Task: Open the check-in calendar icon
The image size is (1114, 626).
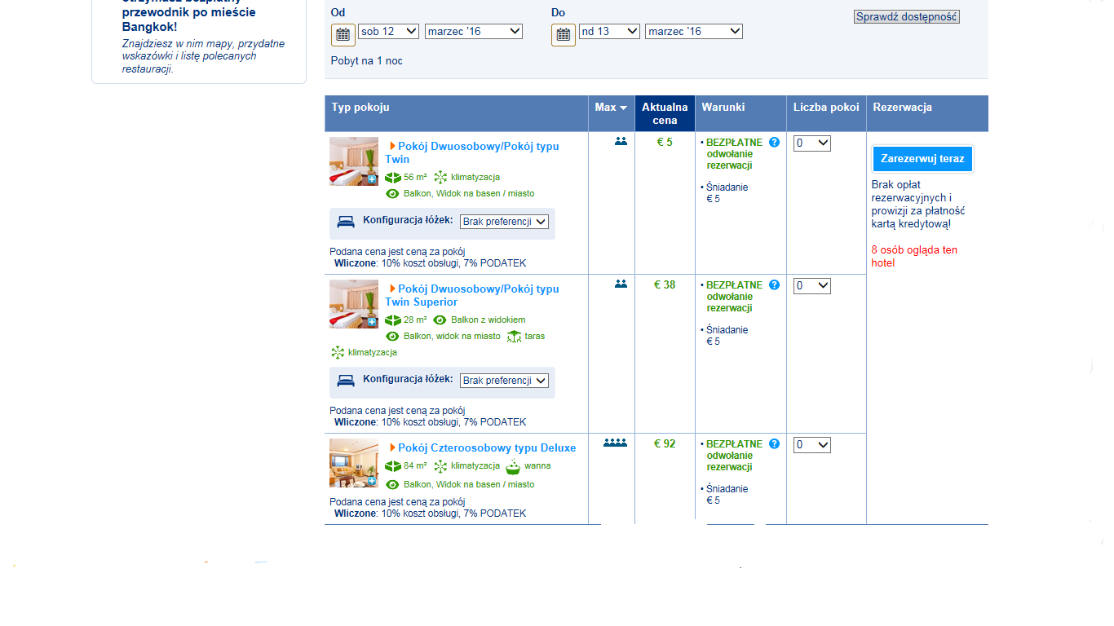Action: (x=343, y=34)
